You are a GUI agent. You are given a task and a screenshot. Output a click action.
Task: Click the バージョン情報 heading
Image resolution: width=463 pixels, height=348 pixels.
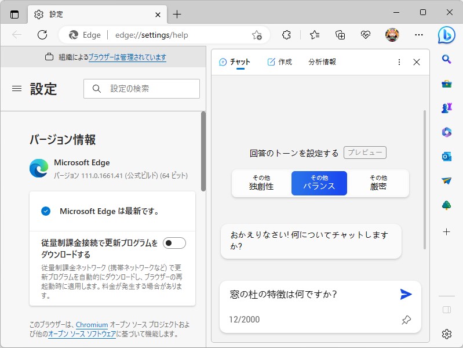tap(63, 140)
